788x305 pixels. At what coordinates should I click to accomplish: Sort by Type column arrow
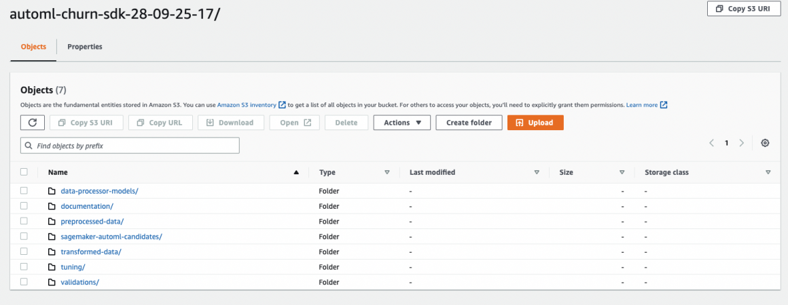(387, 173)
